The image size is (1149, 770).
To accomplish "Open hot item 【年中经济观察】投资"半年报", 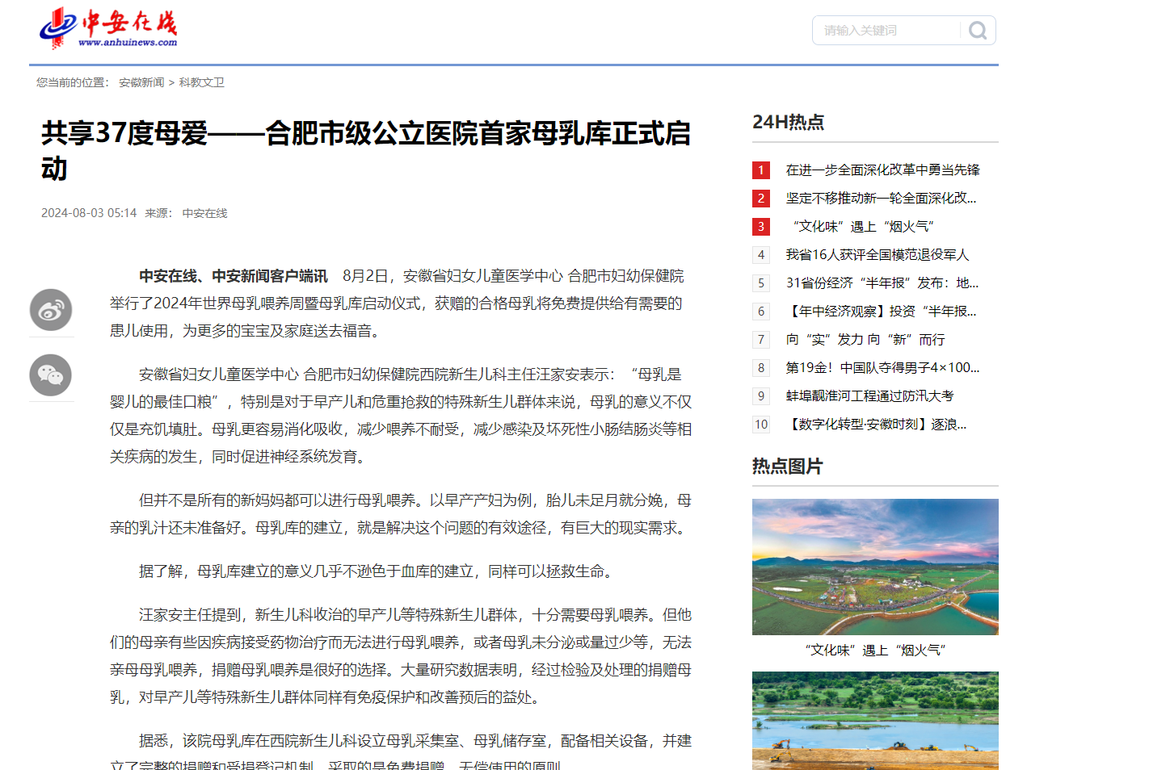I will click(881, 311).
